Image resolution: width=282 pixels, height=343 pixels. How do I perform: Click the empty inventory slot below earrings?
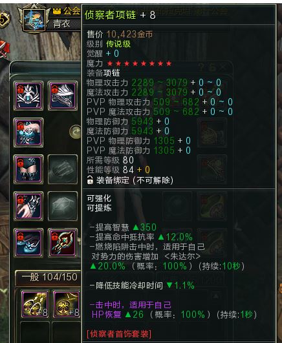(x=35, y=332)
